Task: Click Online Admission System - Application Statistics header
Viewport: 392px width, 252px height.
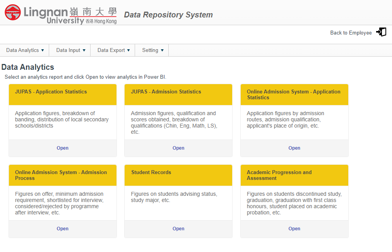Action: click(x=294, y=95)
